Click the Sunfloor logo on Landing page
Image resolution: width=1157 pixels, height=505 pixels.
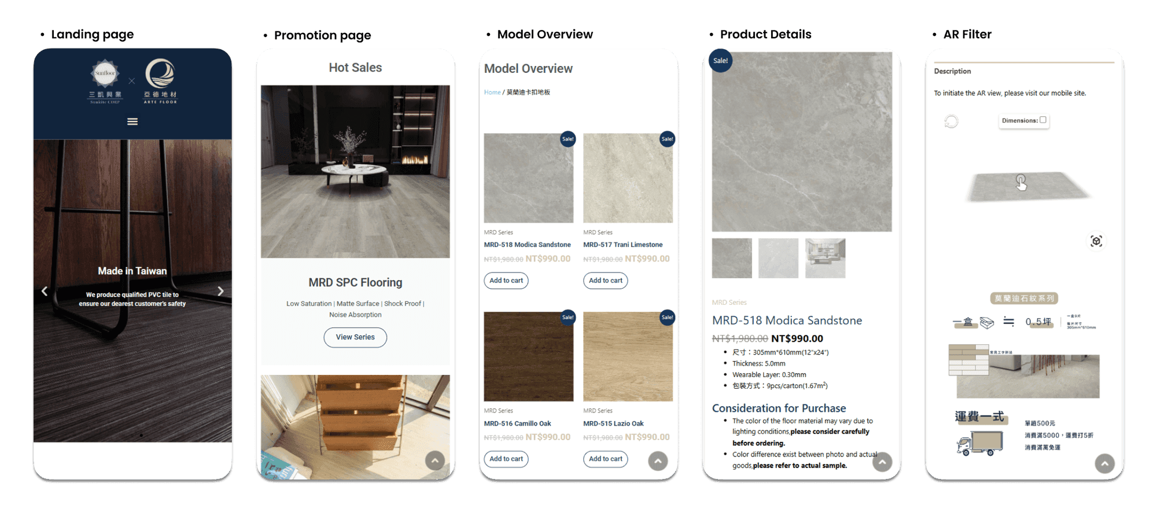pyautogui.click(x=105, y=82)
